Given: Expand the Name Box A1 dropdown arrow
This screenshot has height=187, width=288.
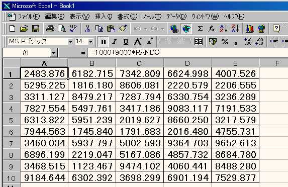Looking at the screenshot, I should pyautogui.click(x=53, y=53).
